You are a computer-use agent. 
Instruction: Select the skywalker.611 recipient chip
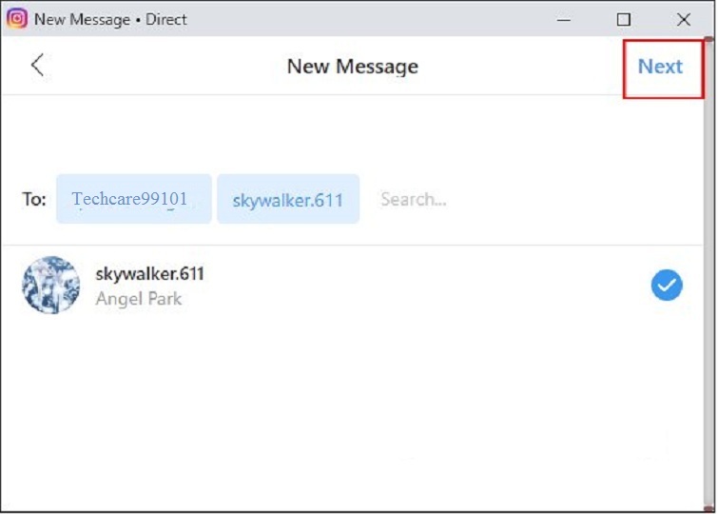click(x=288, y=200)
